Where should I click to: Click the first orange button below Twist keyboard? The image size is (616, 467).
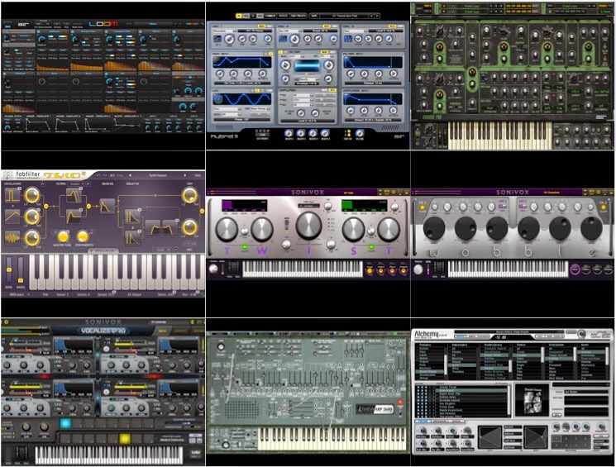point(370,269)
